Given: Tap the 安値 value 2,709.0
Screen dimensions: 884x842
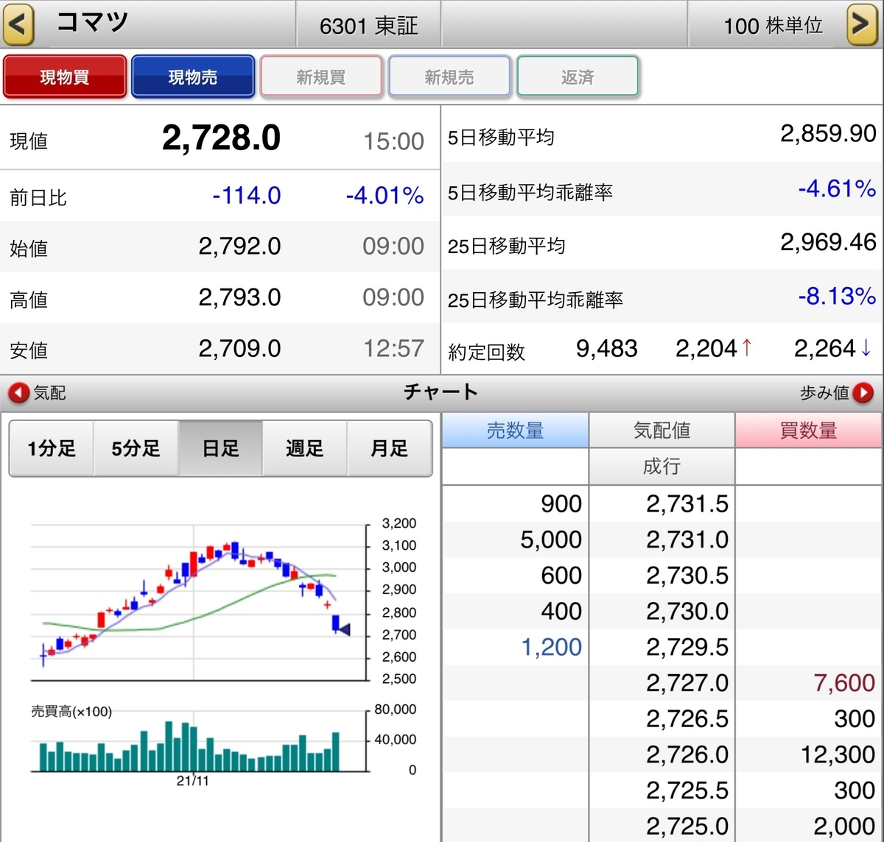Looking at the screenshot, I should (x=239, y=349).
